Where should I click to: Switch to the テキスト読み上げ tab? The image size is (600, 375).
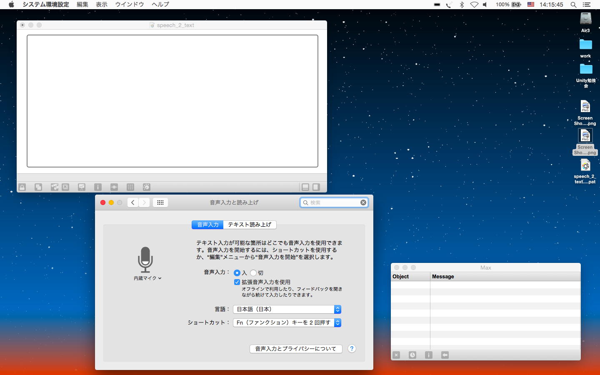pyautogui.click(x=250, y=225)
